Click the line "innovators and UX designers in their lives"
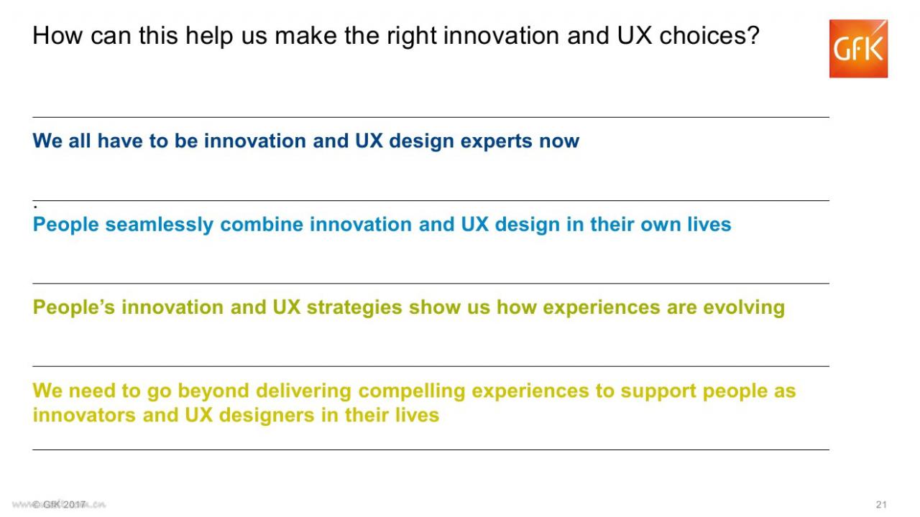Screen dimensions: 920x517 pyautogui.click(x=236, y=415)
